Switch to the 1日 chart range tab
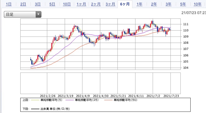 pyautogui.click(x=9, y=4)
